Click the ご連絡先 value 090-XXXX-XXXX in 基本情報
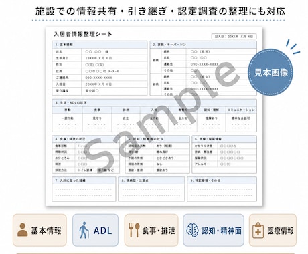 pyautogui.click(x=98, y=78)
